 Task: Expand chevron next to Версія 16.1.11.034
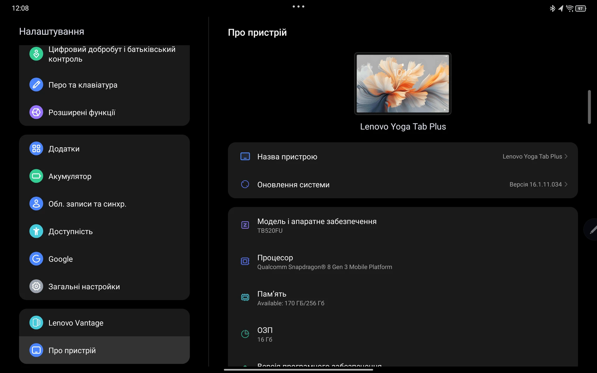pos(566,184)
